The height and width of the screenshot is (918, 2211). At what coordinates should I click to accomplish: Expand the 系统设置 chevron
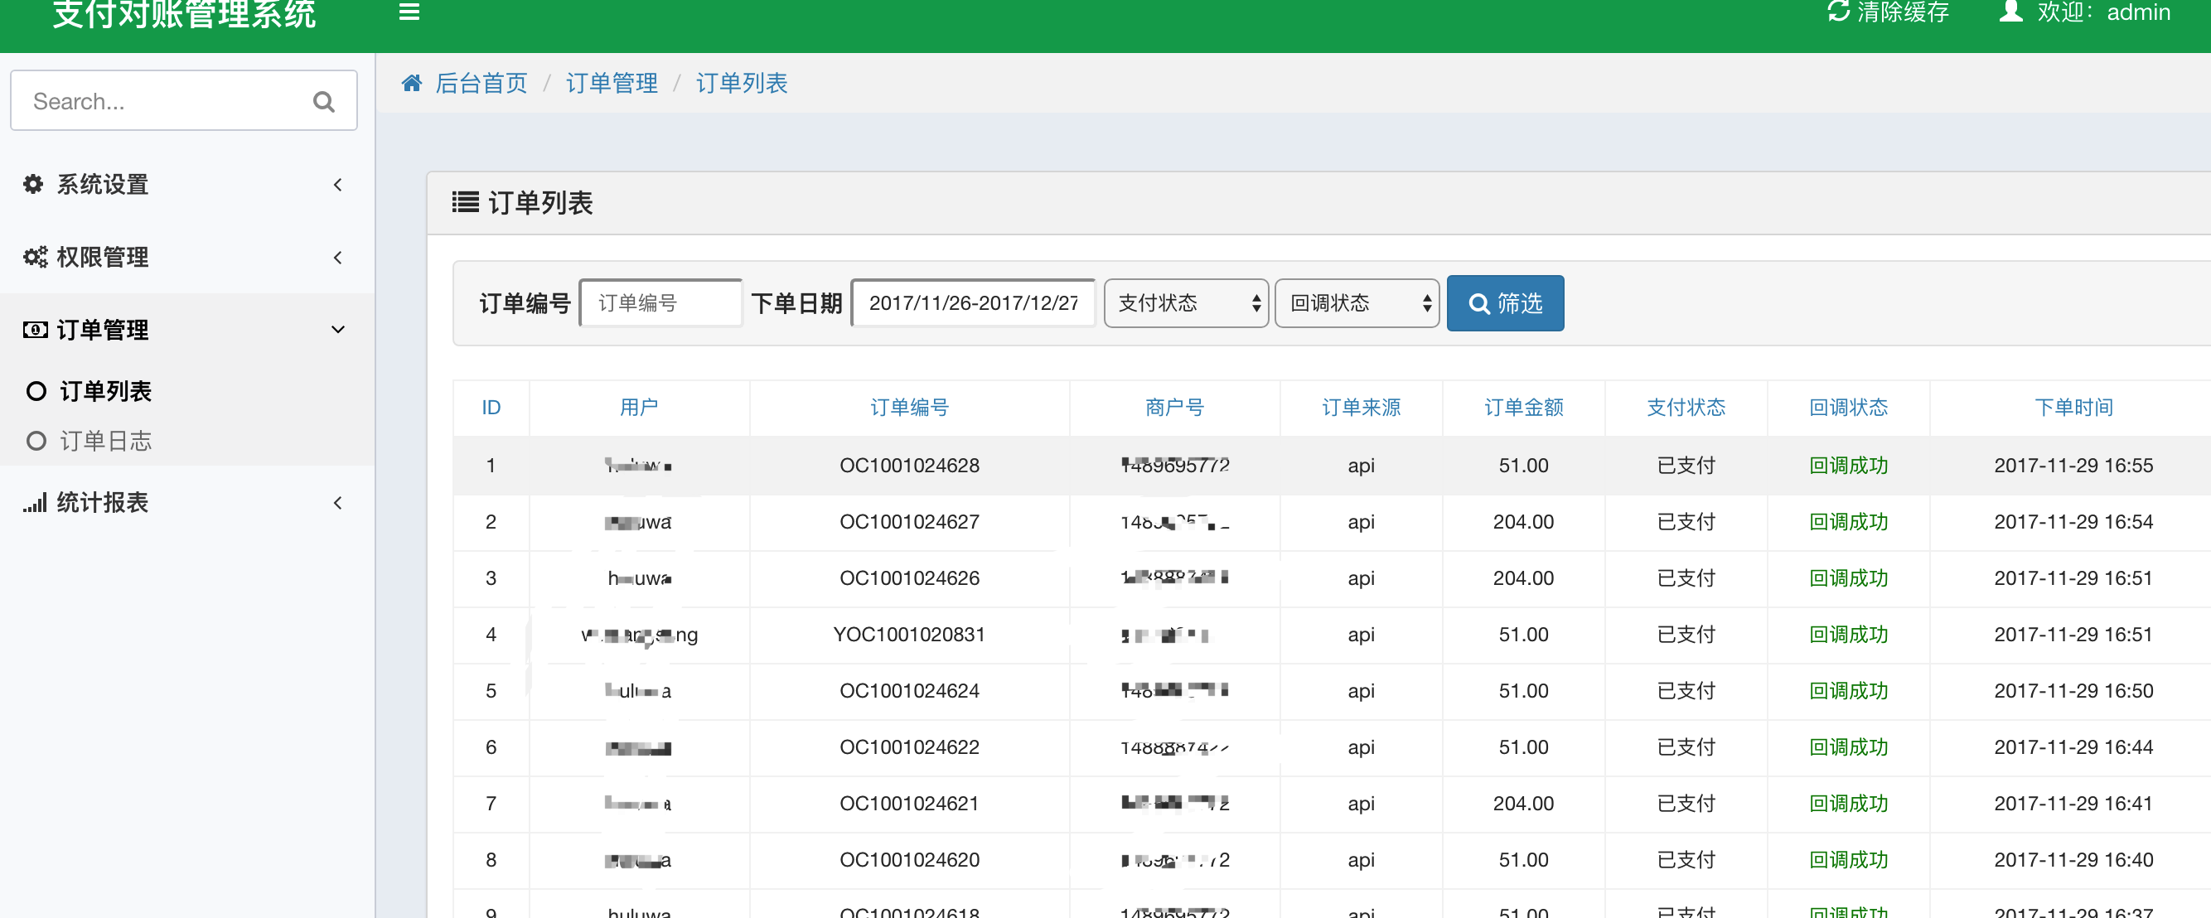[338, 185]
